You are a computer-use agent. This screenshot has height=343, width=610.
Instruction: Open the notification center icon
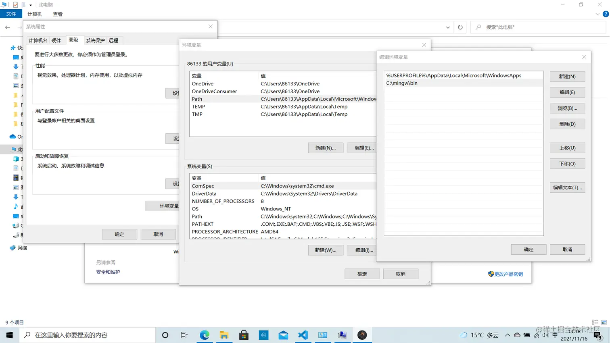[x=598, y=335]
